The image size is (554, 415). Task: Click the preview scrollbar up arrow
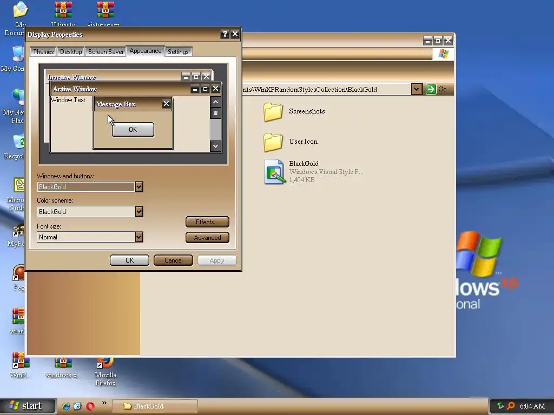(x=215, y=102)
